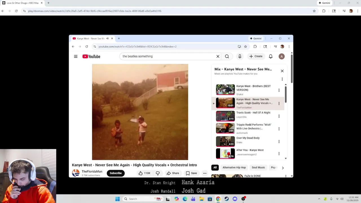
Task: Share the Kanye West video
Action: point(173,173)
